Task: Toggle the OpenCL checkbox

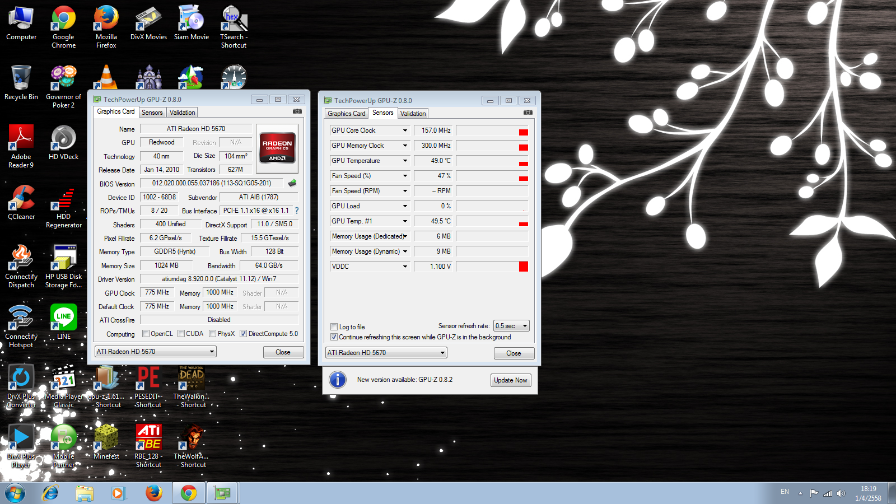Action: [x=146, y=334]
